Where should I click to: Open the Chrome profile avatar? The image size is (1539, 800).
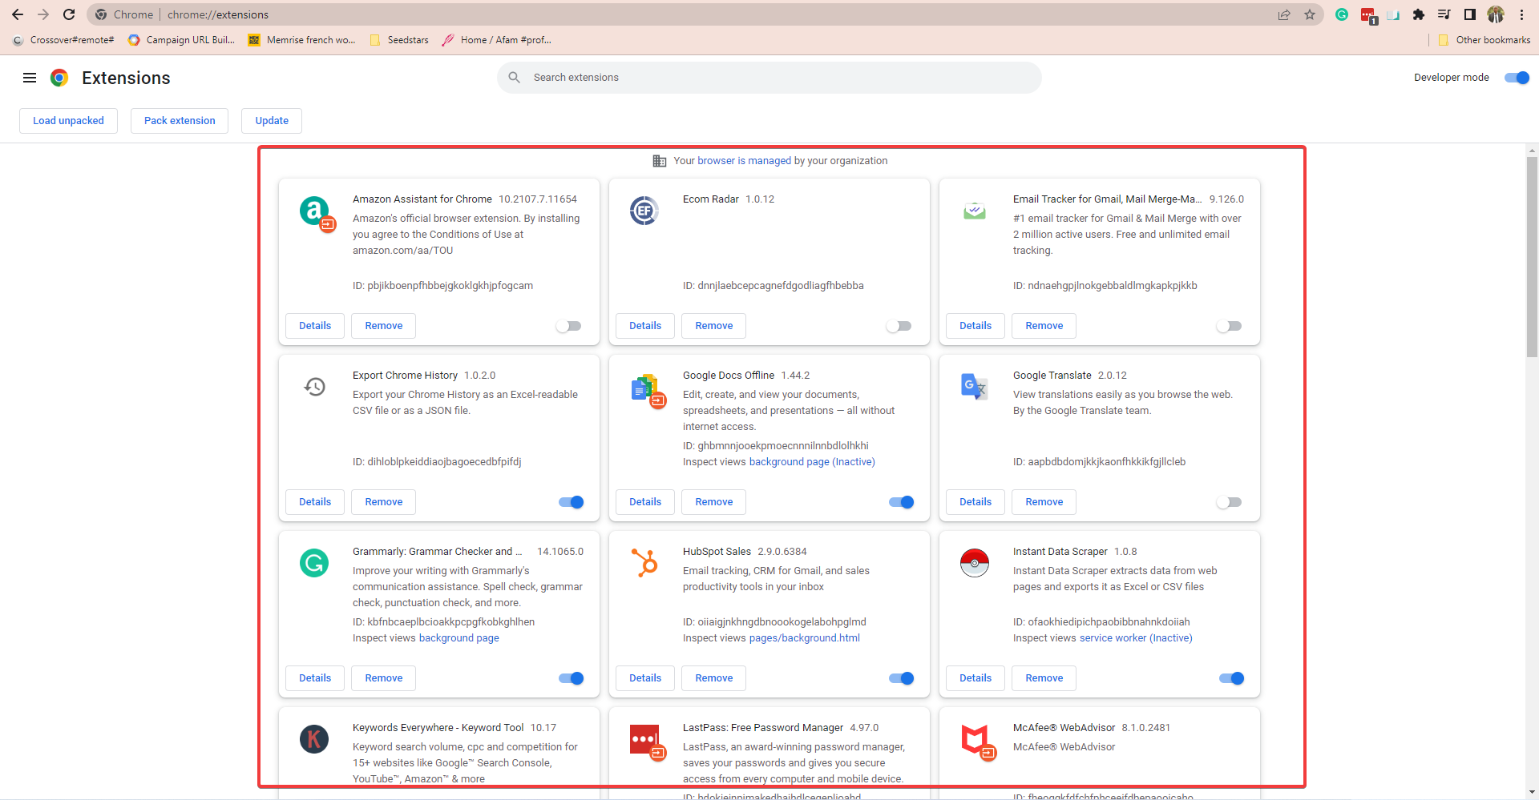tap(1496, 14)
